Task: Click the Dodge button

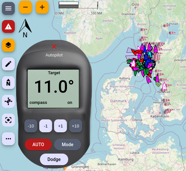Action: pos(54,159)
